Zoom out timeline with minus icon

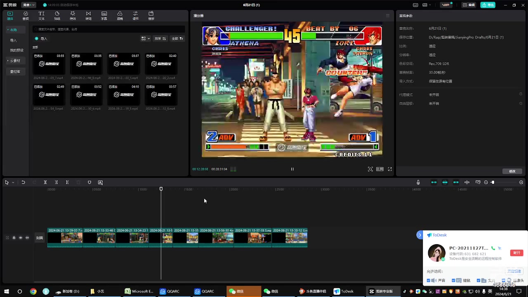click(x=486, y=182)
